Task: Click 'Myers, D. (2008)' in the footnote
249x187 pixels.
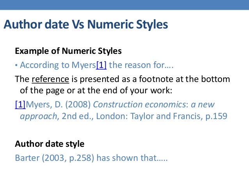Action: pyautogui.click(x=58, y=105)
